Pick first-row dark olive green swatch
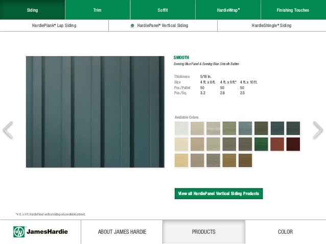Viewport: 326px width, 244px height. [261, 128]
